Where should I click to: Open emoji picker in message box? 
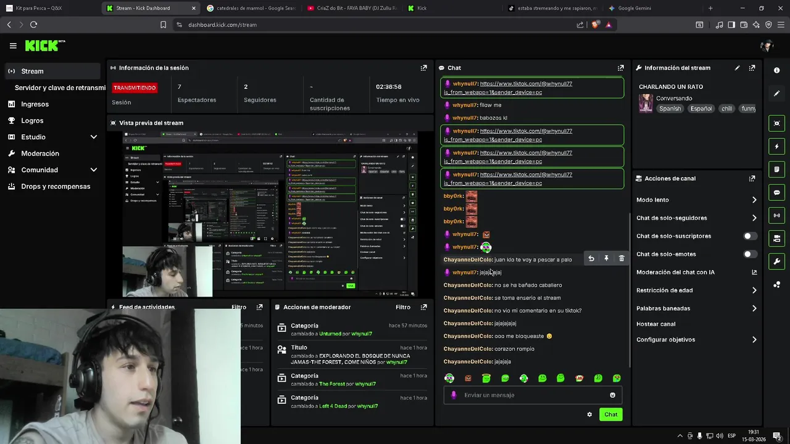click(x=612, y=395)
